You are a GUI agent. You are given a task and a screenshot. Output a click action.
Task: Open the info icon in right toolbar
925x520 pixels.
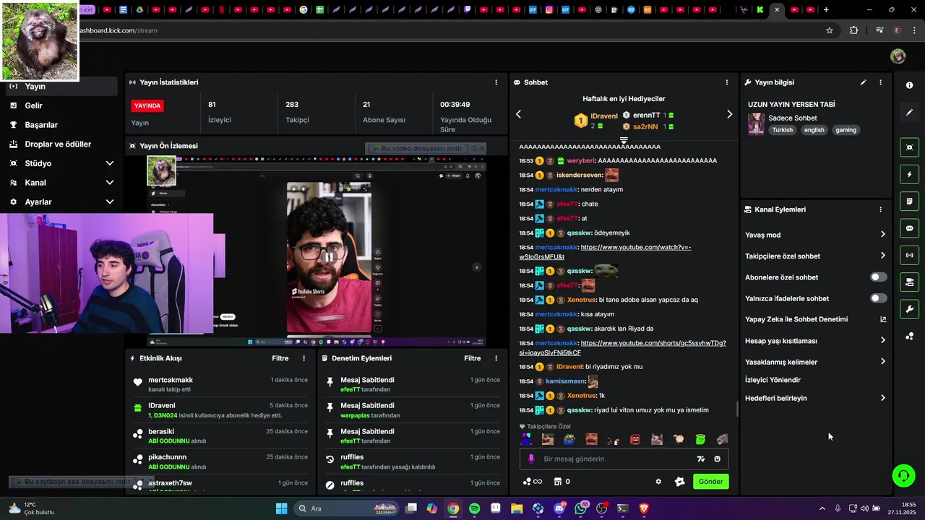pyautogui.click(x=909, y=85)
